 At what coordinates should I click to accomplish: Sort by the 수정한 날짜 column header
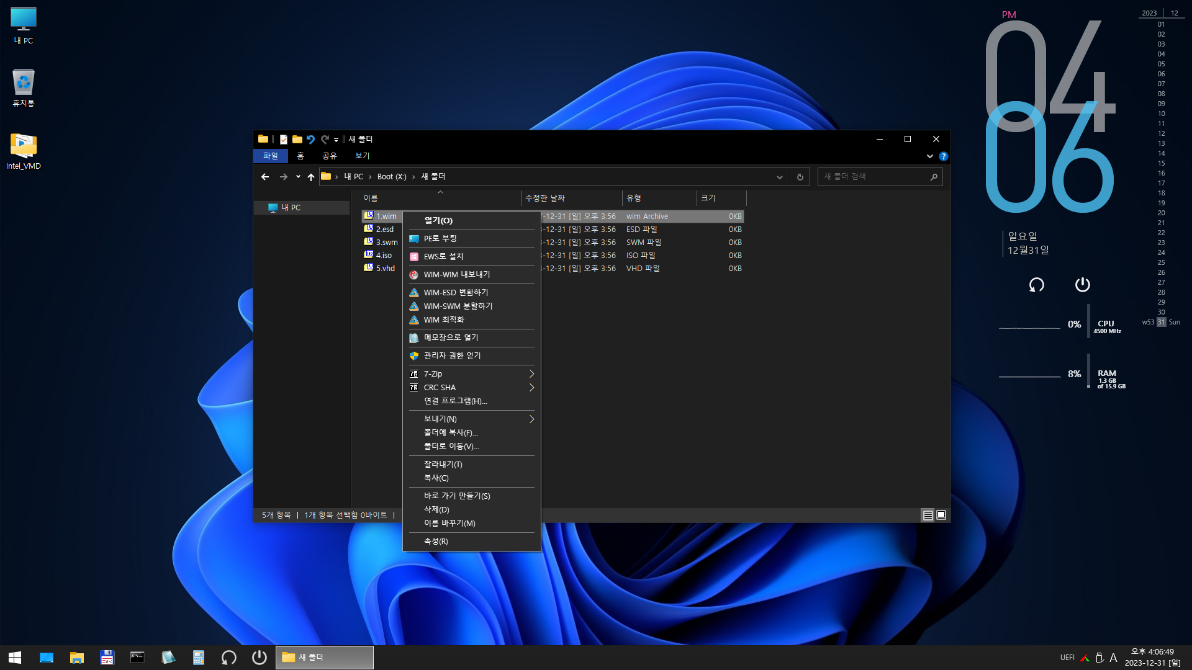point(571,198)
